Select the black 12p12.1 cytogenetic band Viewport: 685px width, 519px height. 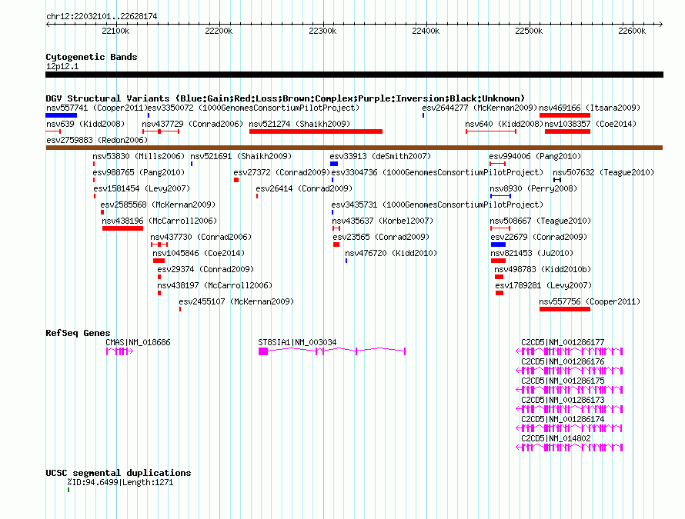click(x=354, y=75)
